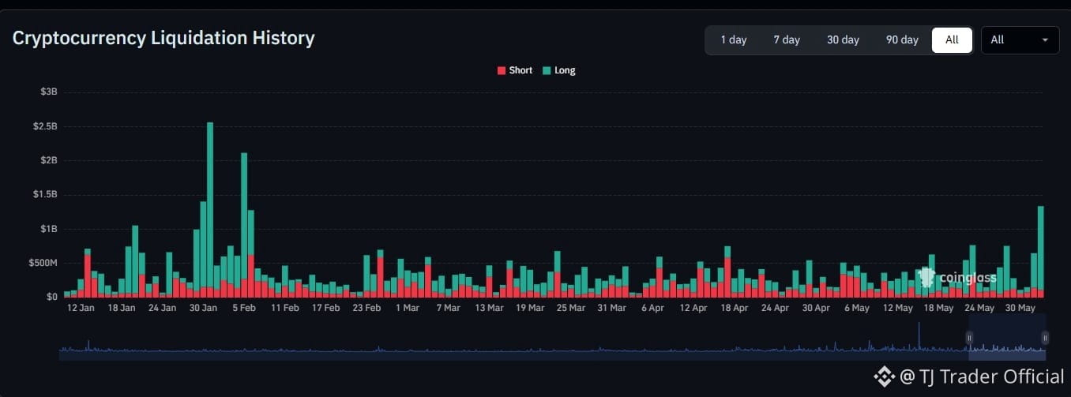The image size is (1071, 397).
Task: Click the tallest bar near 30 Jan
Action: pyautogui.click(x=210, y=209)
